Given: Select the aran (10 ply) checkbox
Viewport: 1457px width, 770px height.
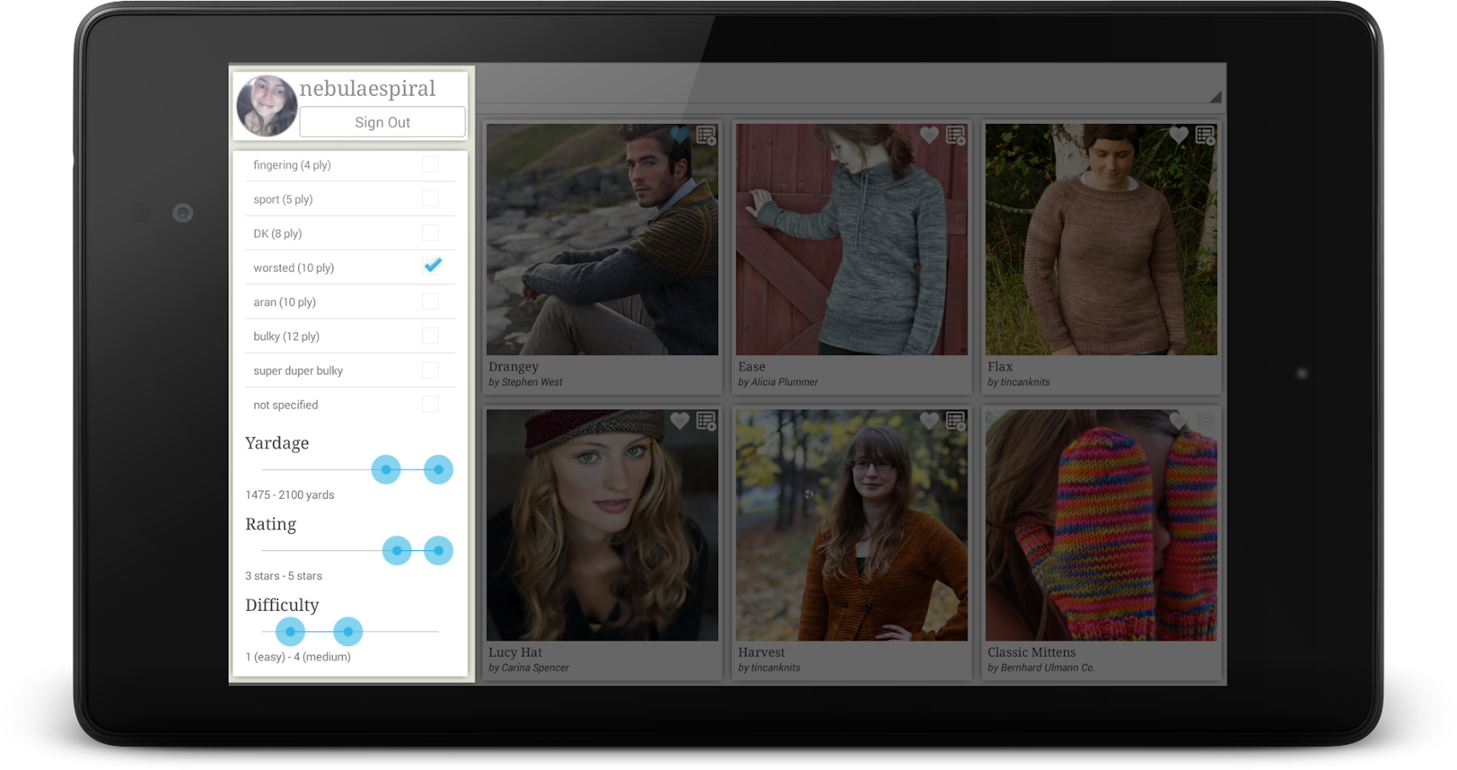Looking at the screenshot, I should pos(431,302).
